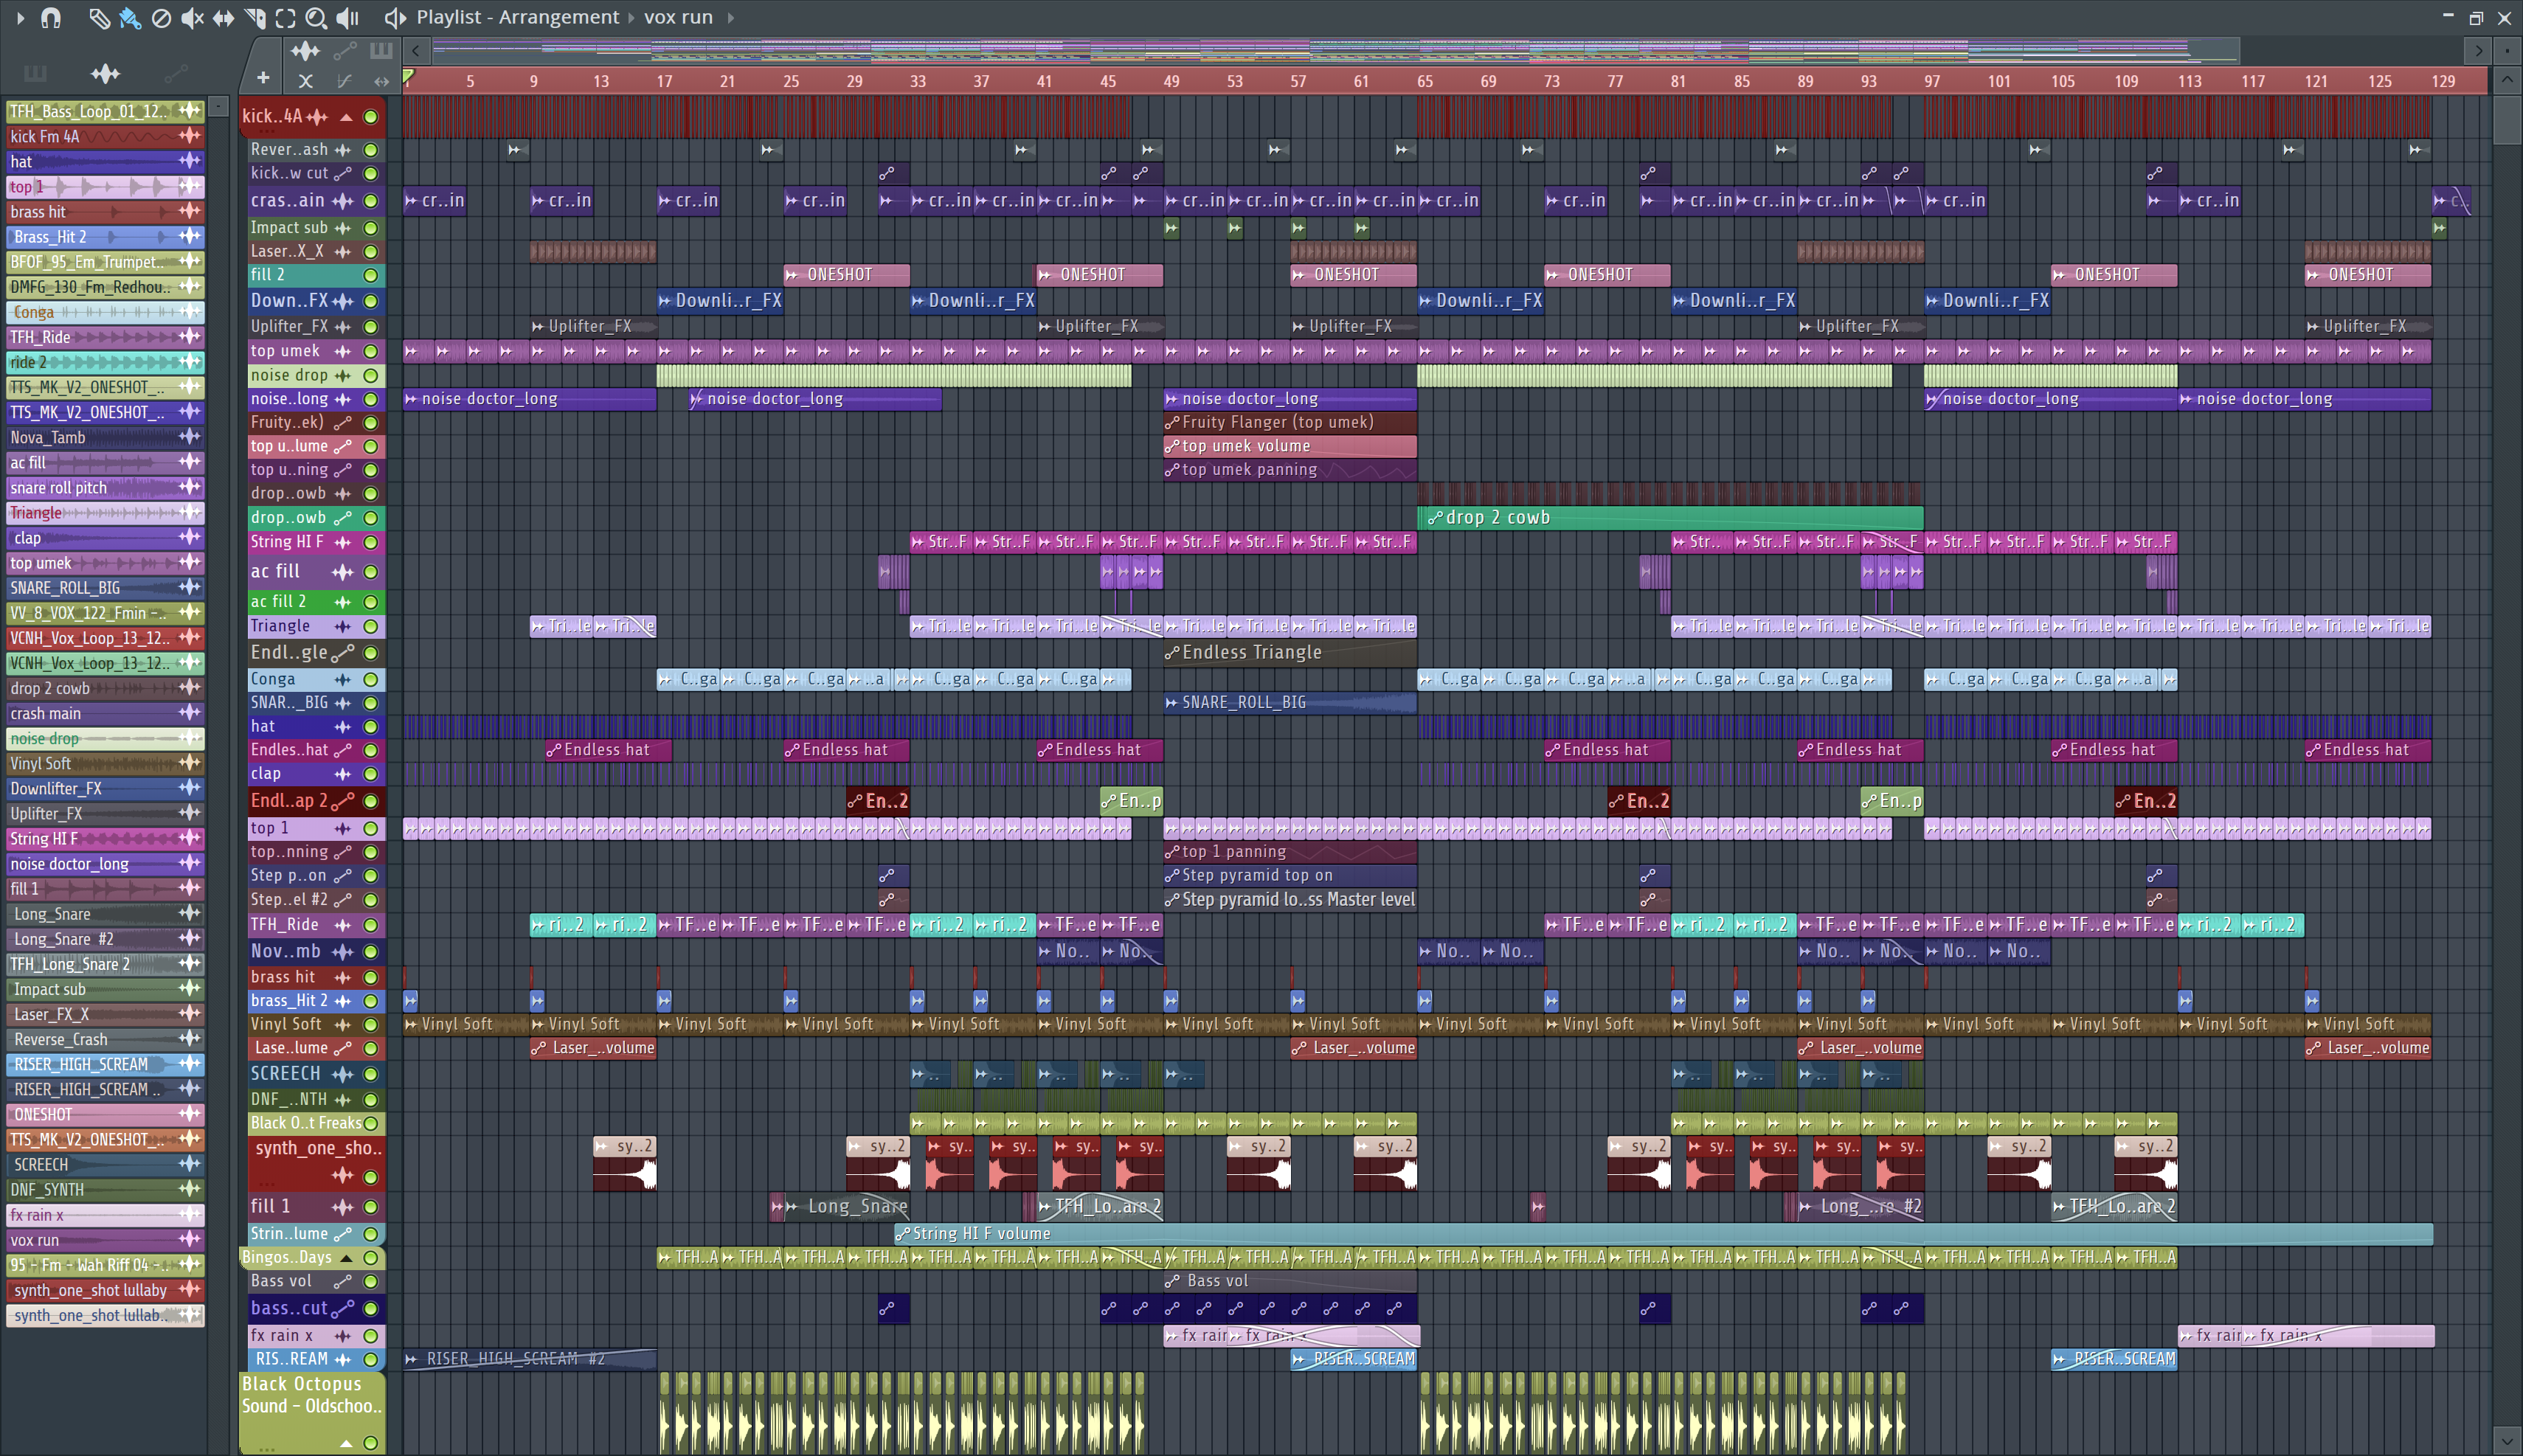Mute the SCREECH track
The image size is (2523, 1456).
pos(370,1075)
